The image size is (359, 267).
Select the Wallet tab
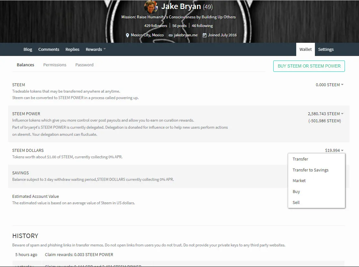306,49
